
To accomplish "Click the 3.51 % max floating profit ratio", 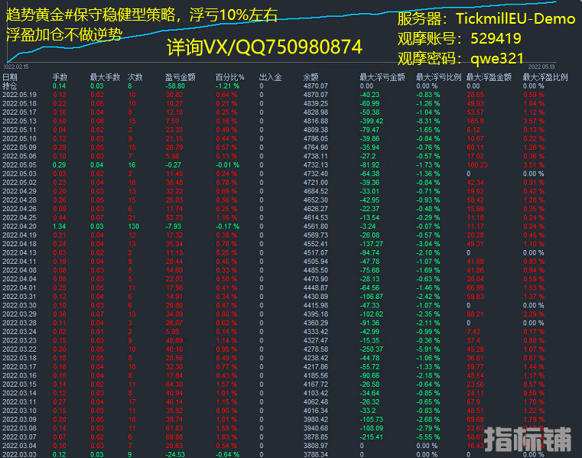I will (534, 165).
